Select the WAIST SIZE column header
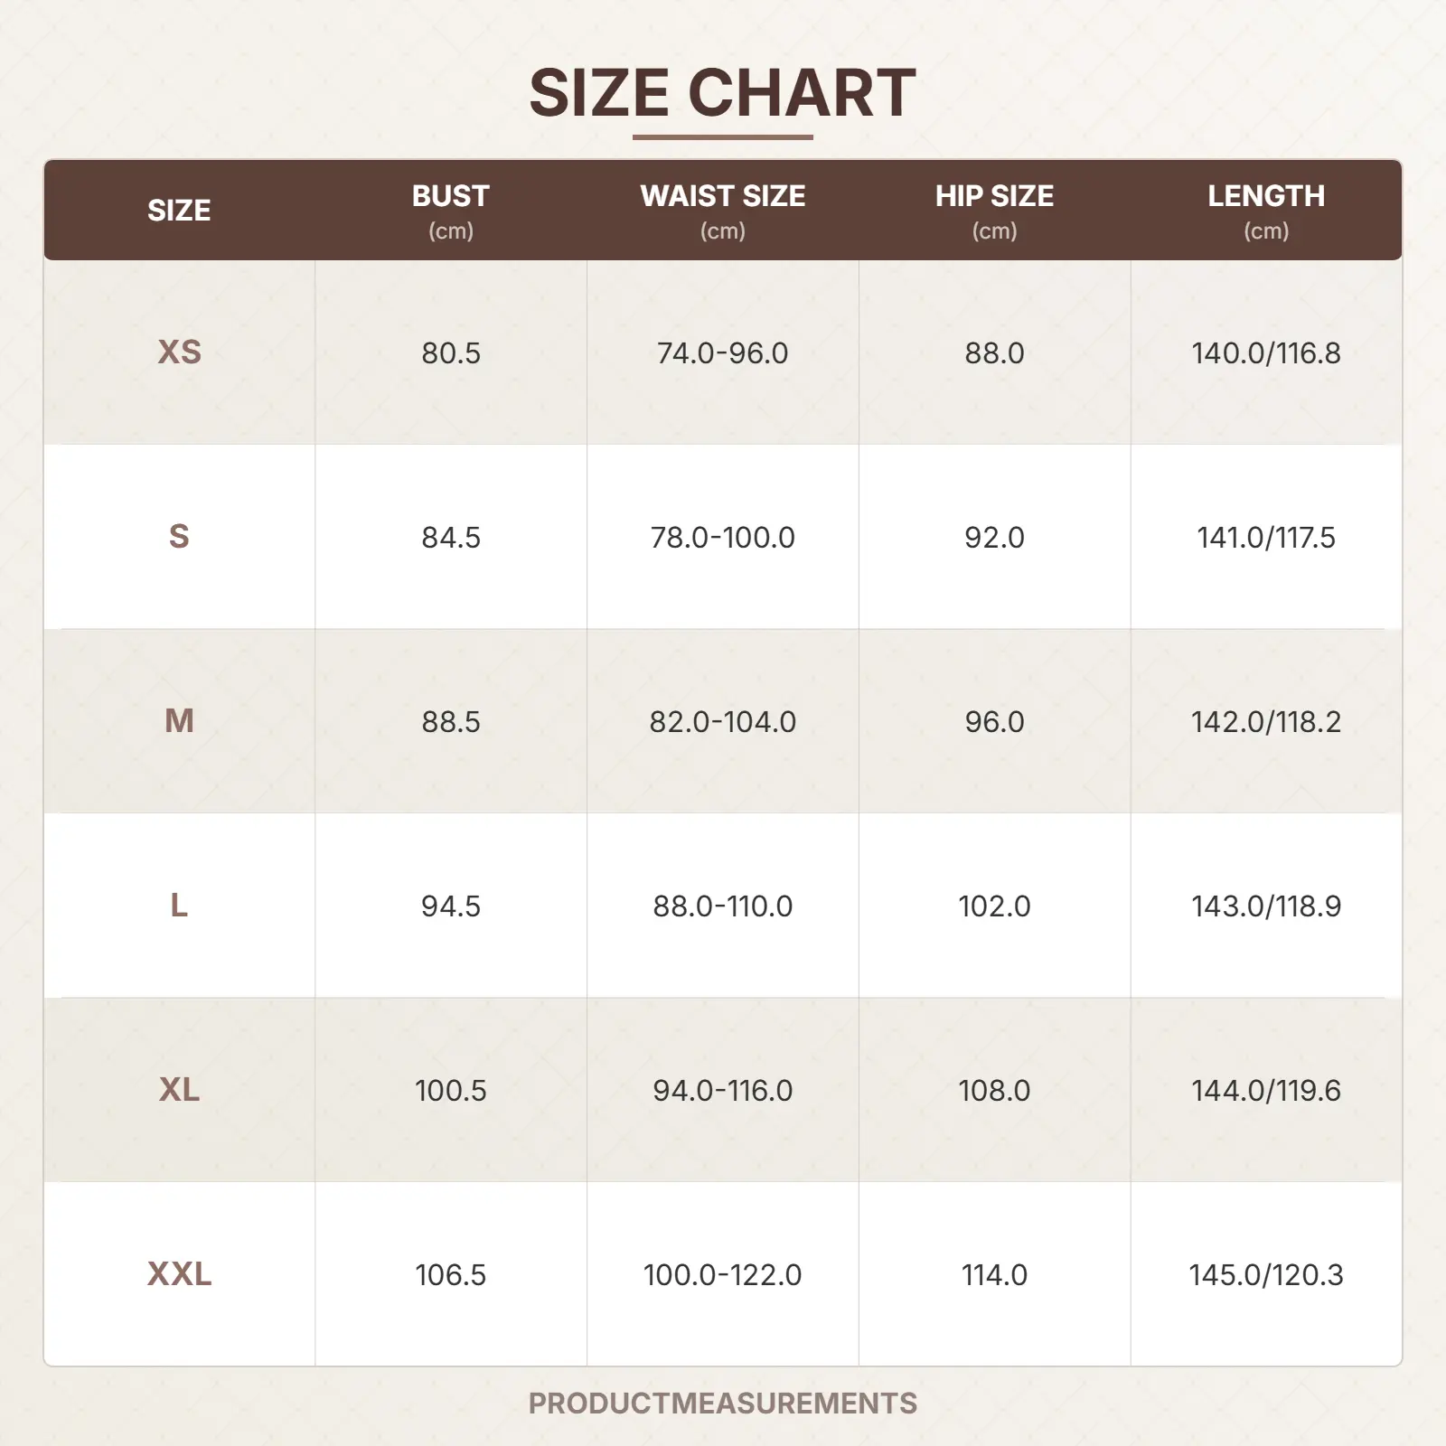Viewport: 1446px width, 1446px height. pyautogui.click(x=722, y=211)
